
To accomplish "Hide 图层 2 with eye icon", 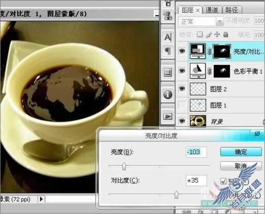I will (x=182, y=88).
